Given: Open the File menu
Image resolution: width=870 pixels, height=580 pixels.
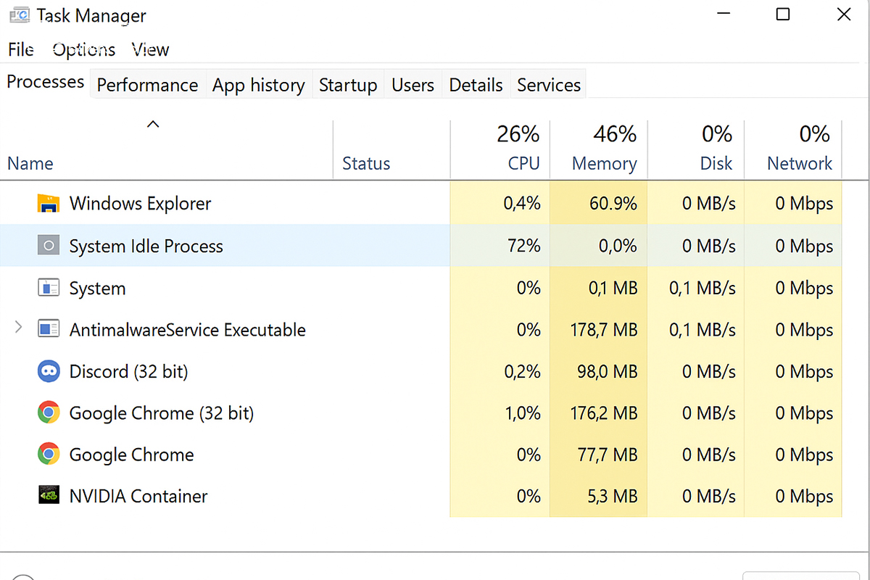Looking at the screenshot, I should (21, 49).
